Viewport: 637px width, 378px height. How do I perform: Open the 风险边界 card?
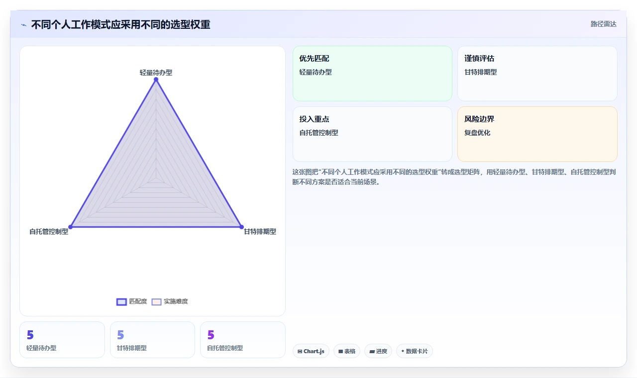pos(537,134)
